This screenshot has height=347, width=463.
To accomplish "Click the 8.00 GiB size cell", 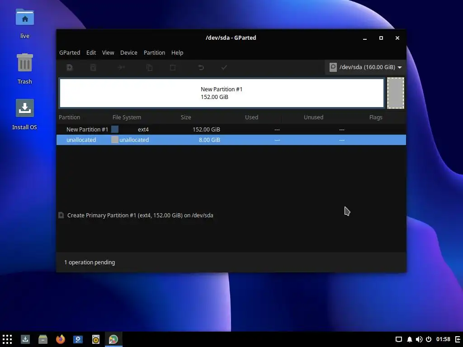I will (x=209, y=140).
